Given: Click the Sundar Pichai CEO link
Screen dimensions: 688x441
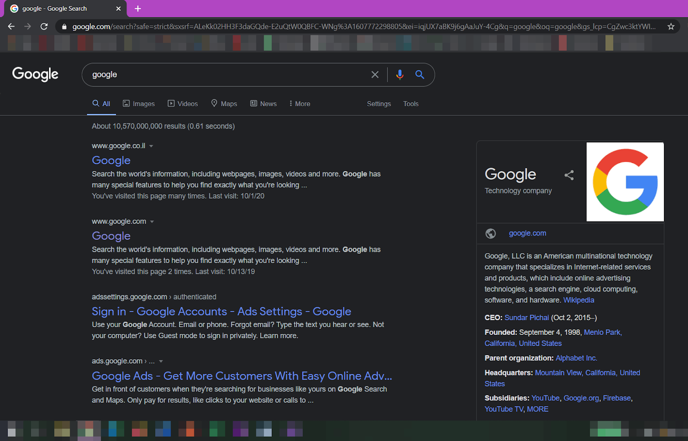Looking at the screenshot, I should click(x=526, y=317).
